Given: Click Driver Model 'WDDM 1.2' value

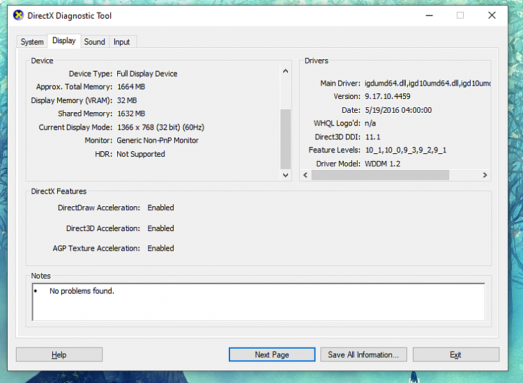Looking at the screenshot, I should click(x=383, y=164).
